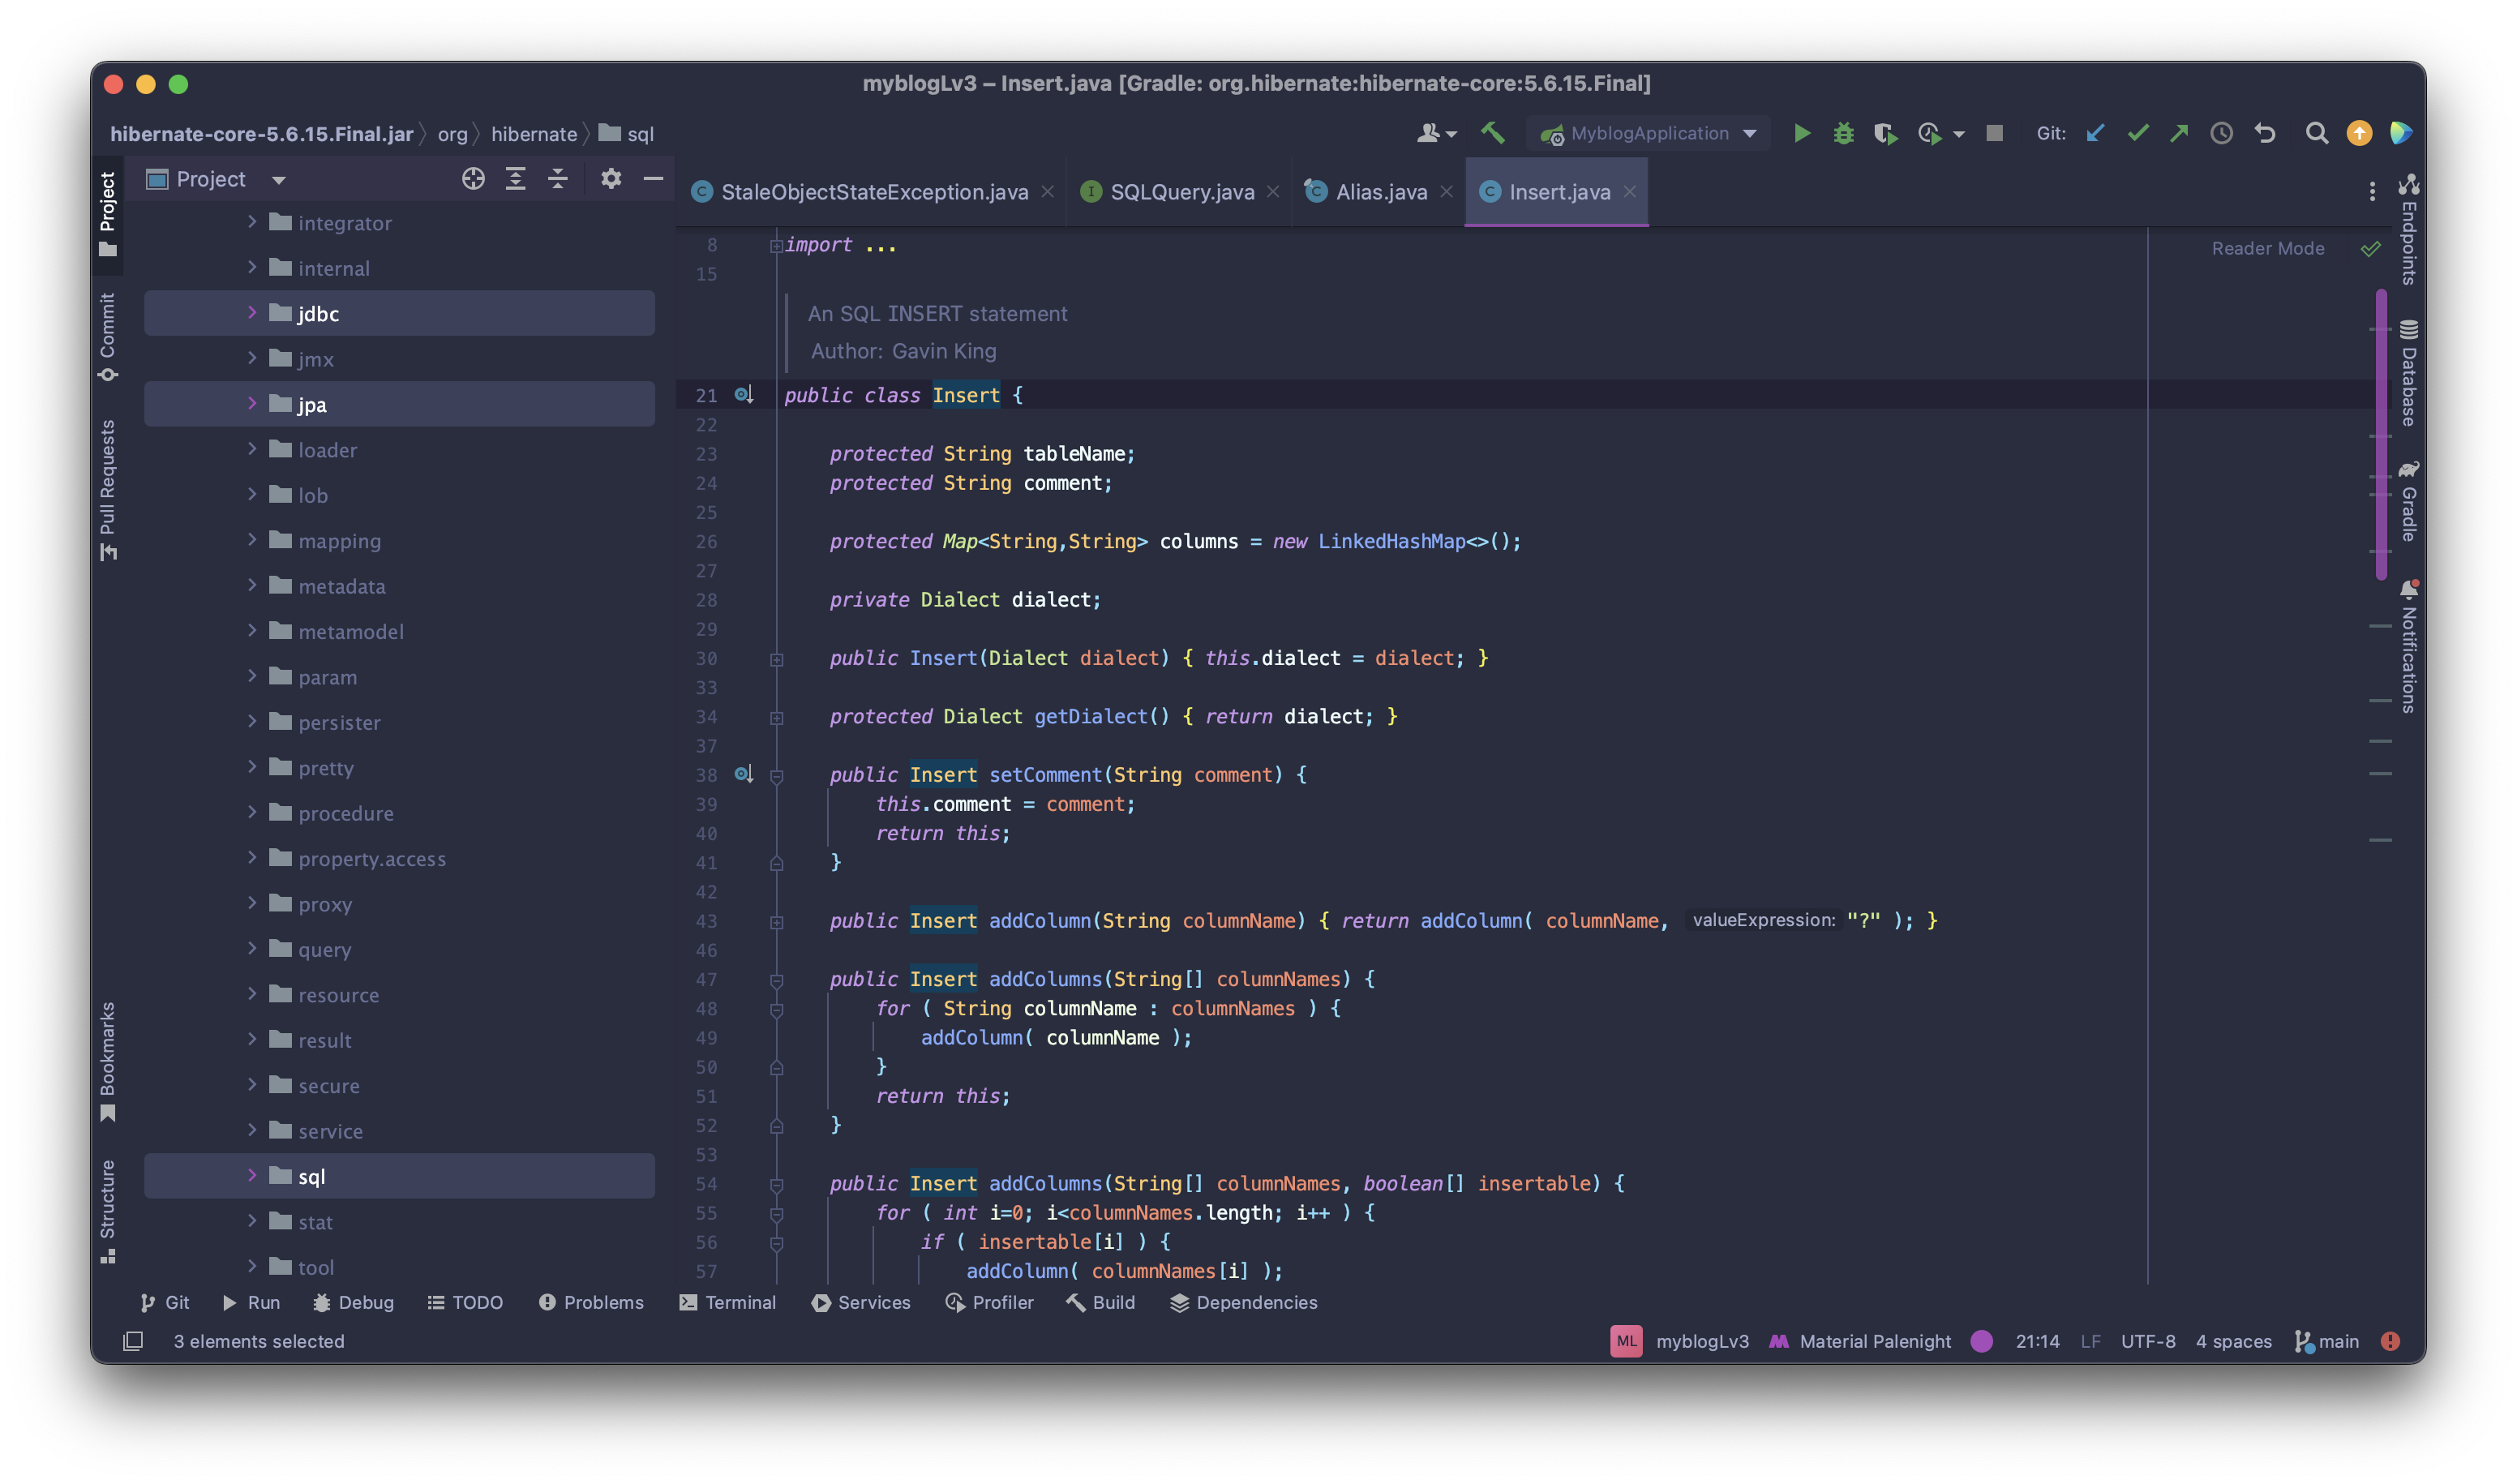Click the gutter icon at line 21
2517x1484 pixels.
point(743,395)
